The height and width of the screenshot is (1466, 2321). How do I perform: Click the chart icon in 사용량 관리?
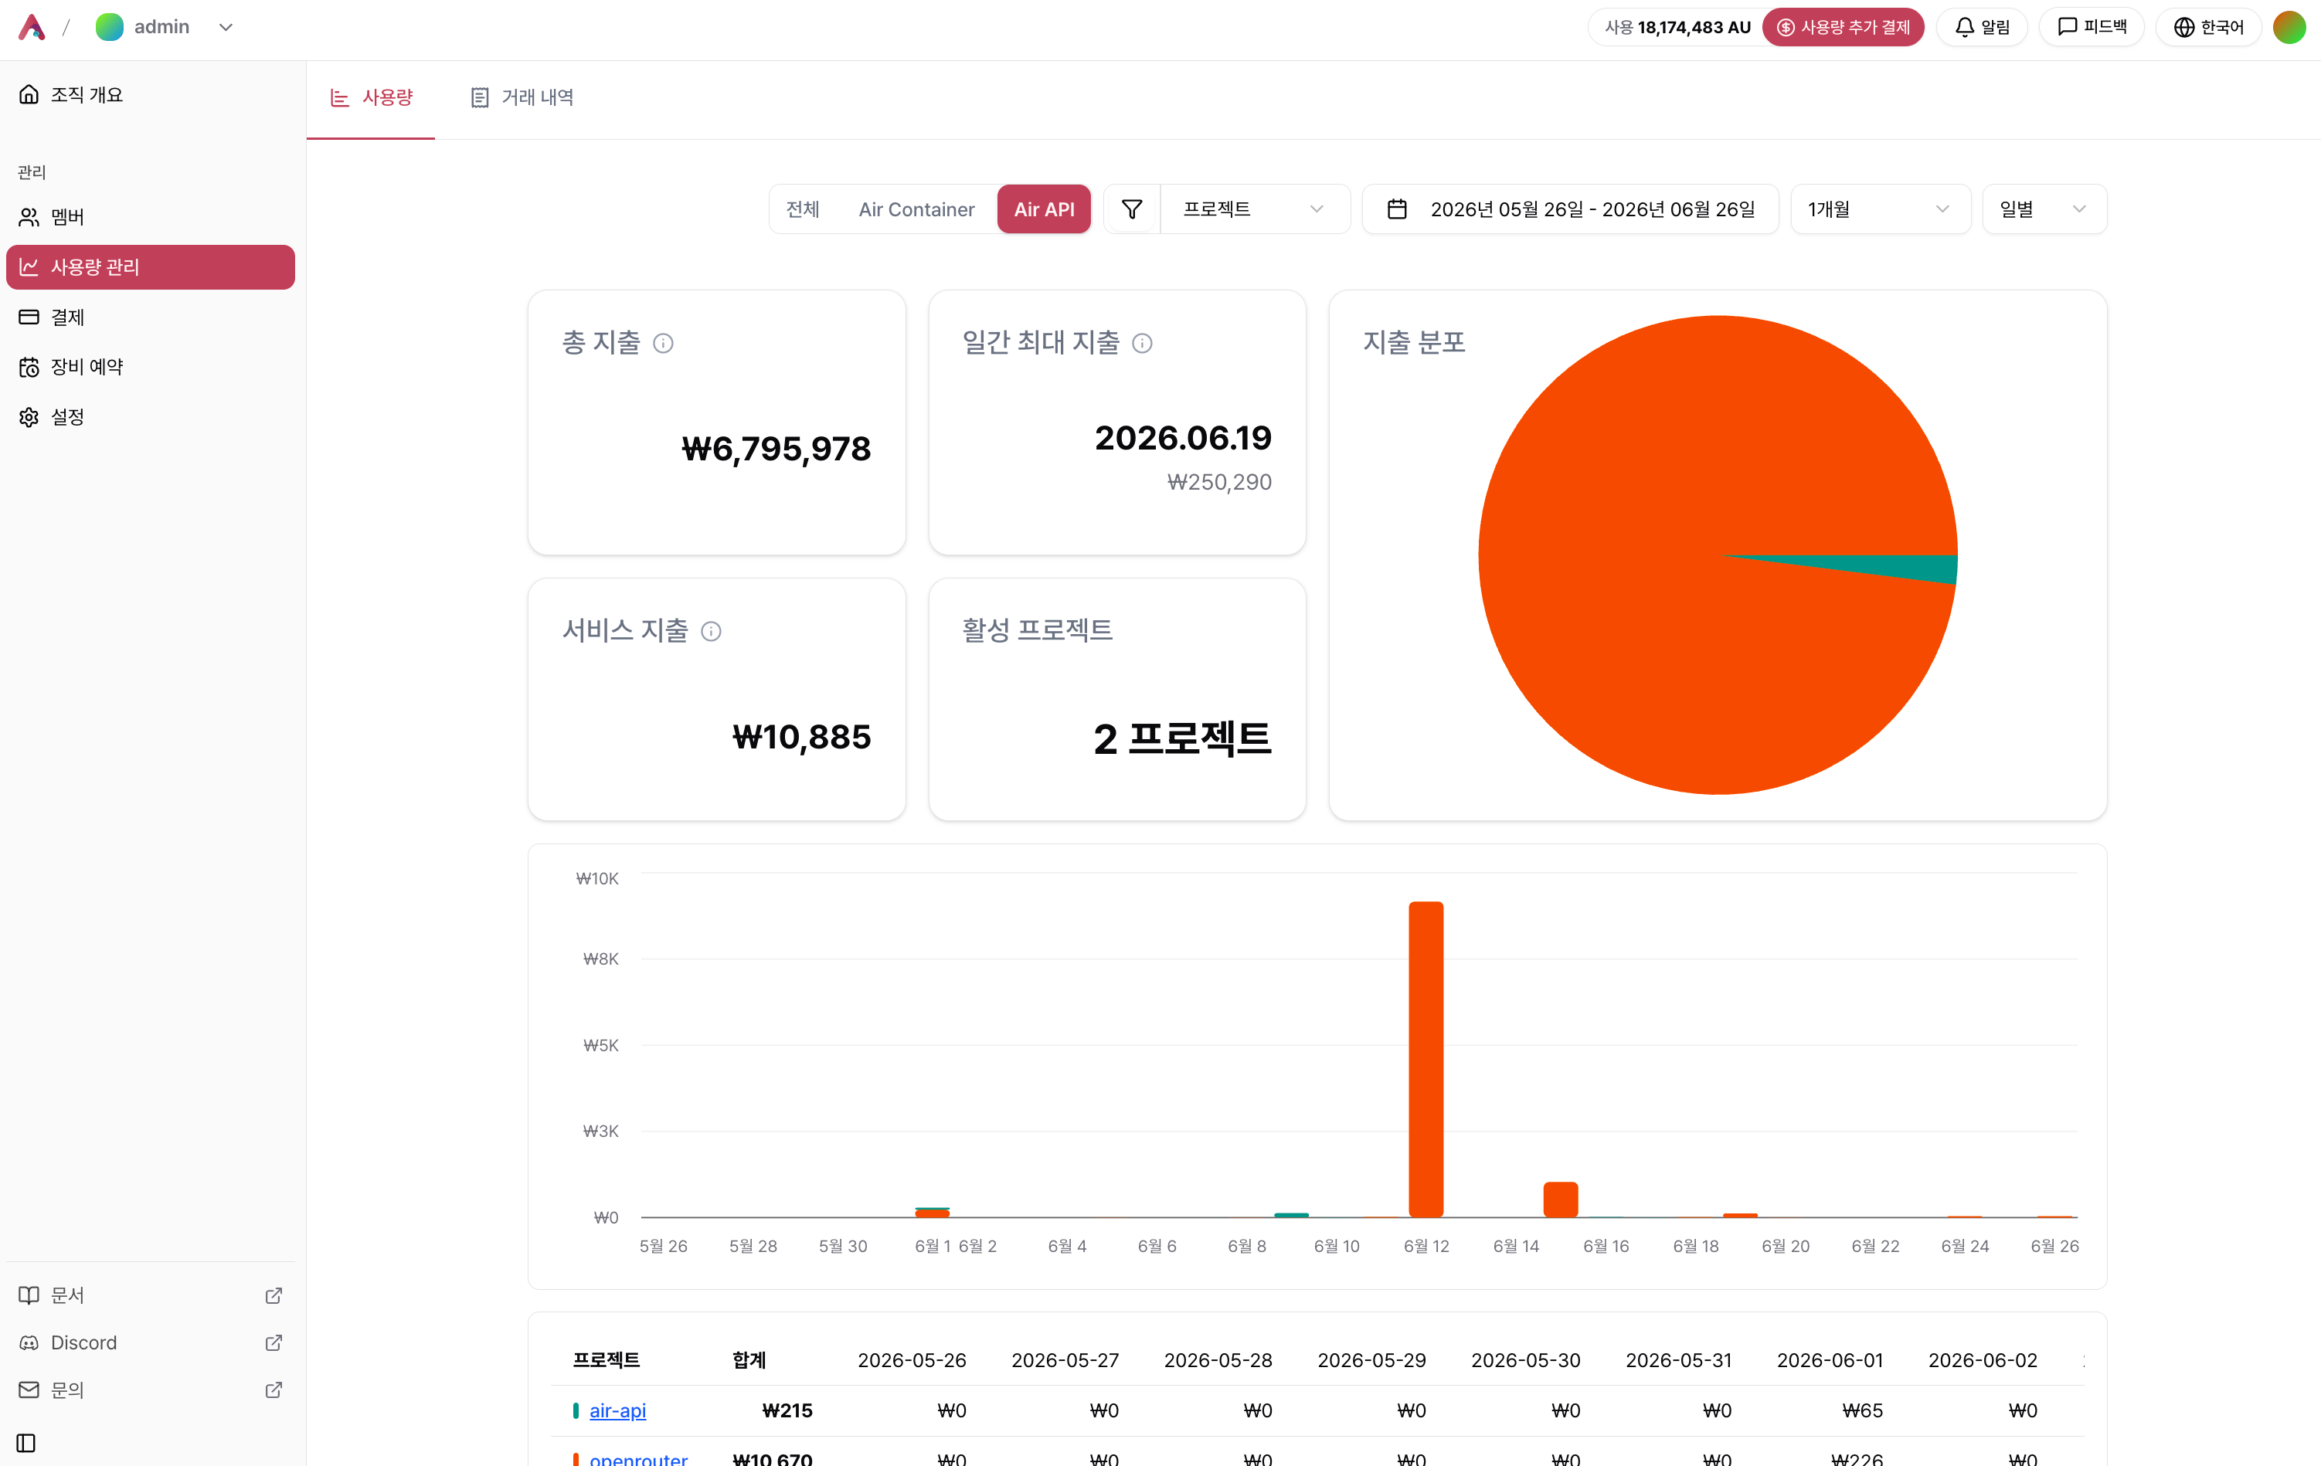(29, 267)
